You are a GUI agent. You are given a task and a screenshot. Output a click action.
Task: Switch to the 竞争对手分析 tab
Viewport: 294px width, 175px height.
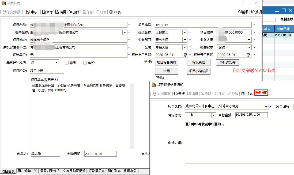click(x=50, y=171)
